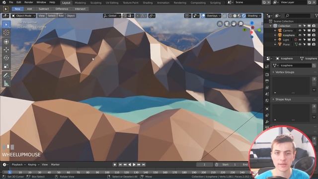Click the Icosphere mesh name field
This screenshot has width=318, height=179.
[x=296, y=65]
